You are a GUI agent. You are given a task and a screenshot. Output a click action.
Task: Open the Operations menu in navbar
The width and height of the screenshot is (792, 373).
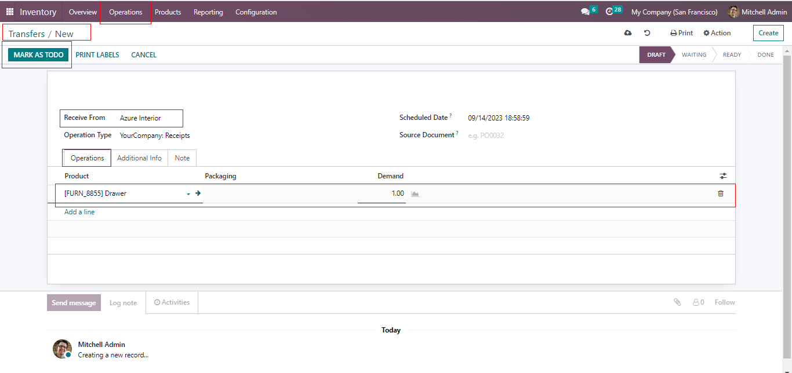pos(126,12)
